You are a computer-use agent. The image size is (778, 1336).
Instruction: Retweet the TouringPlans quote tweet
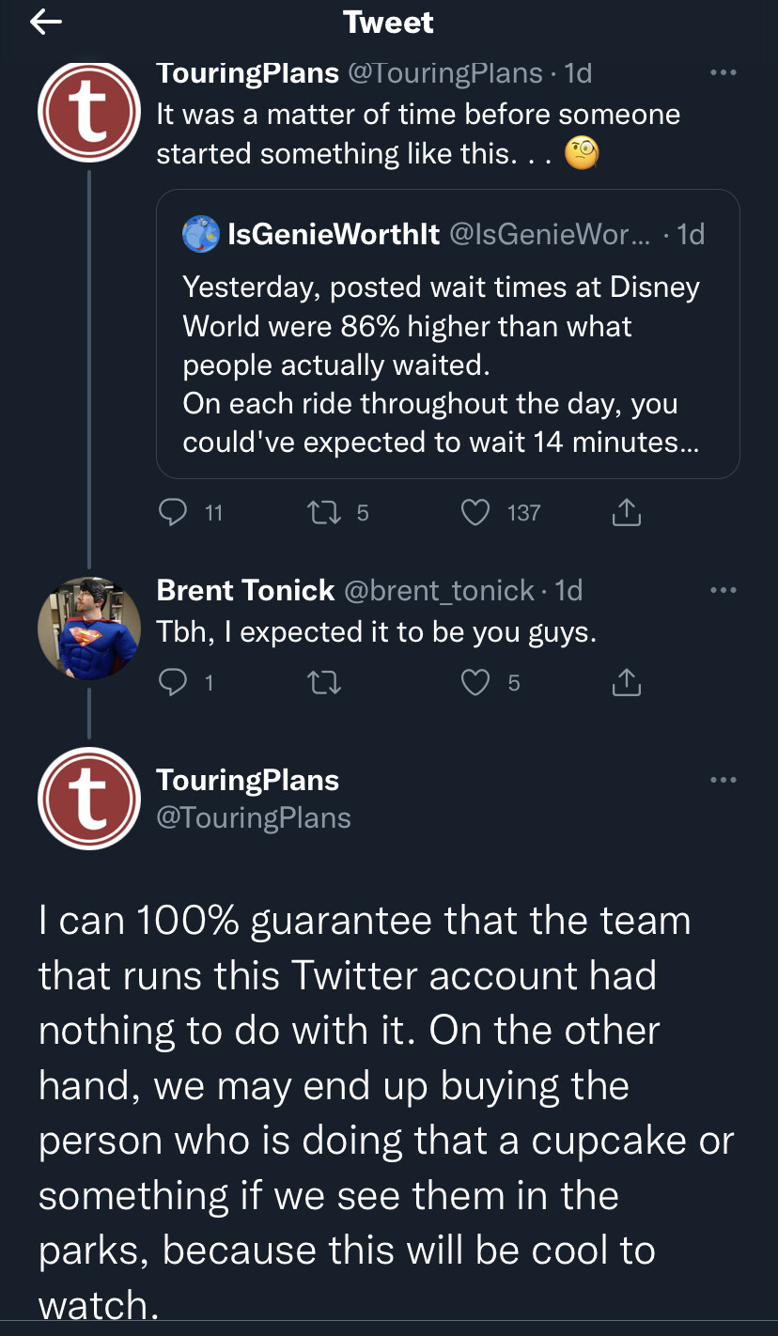click(x=325, y=512)
